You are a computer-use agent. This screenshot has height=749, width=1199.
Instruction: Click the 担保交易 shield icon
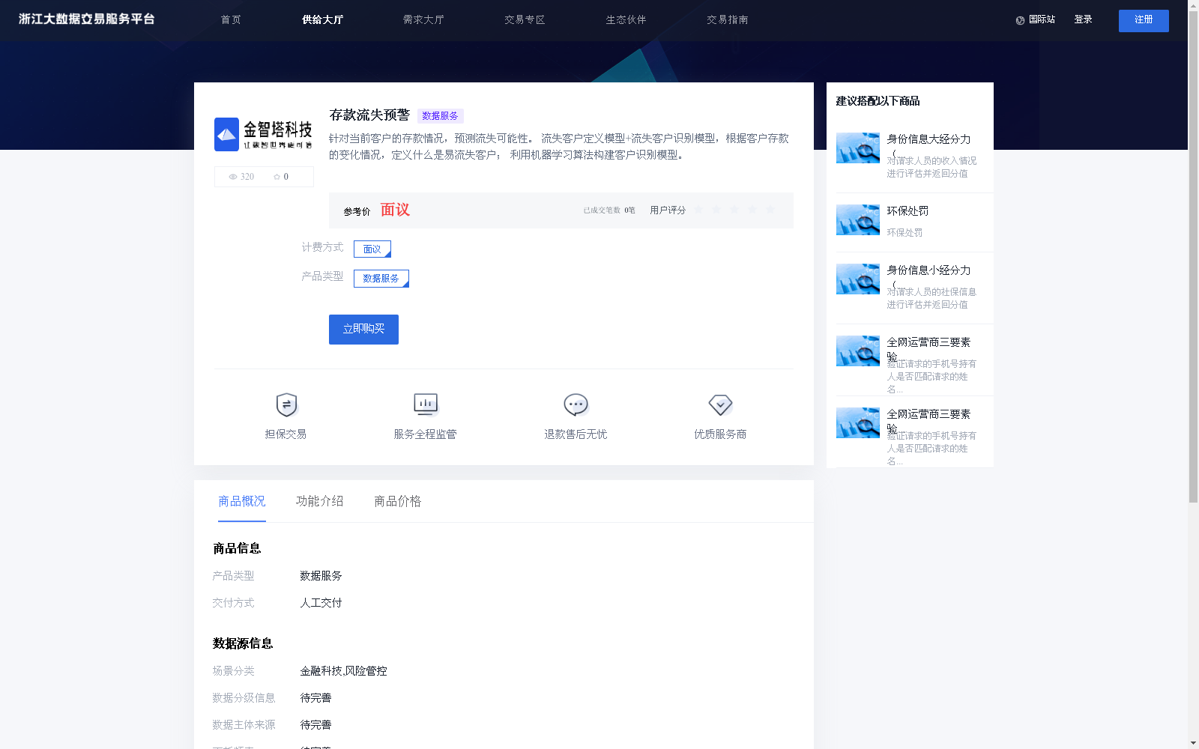click(286, 404)
